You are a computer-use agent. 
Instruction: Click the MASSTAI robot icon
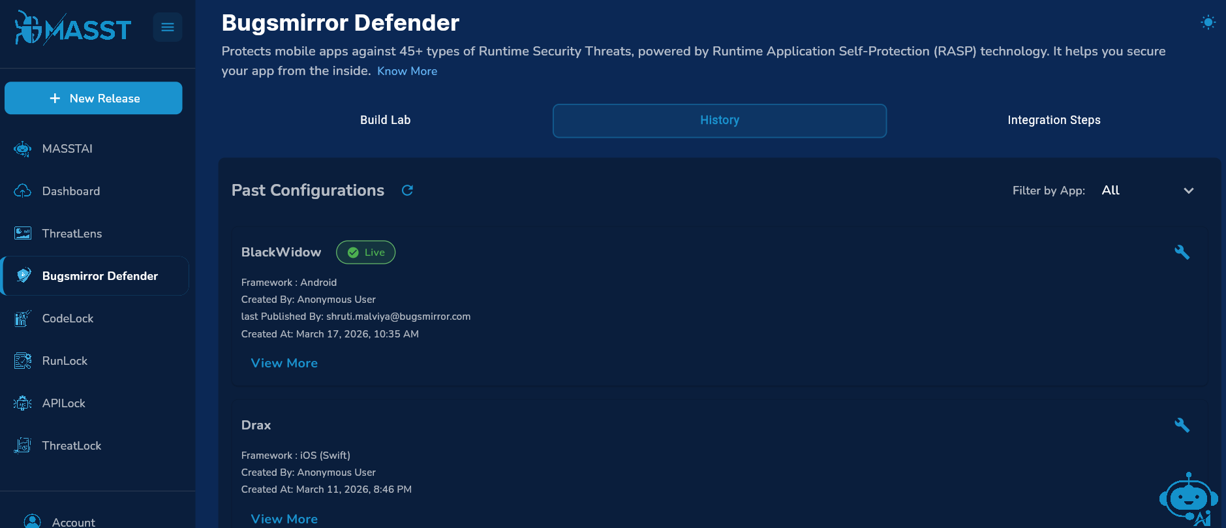[23, 149]
